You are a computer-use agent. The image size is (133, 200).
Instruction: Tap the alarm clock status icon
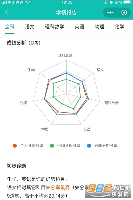point(111,2)
